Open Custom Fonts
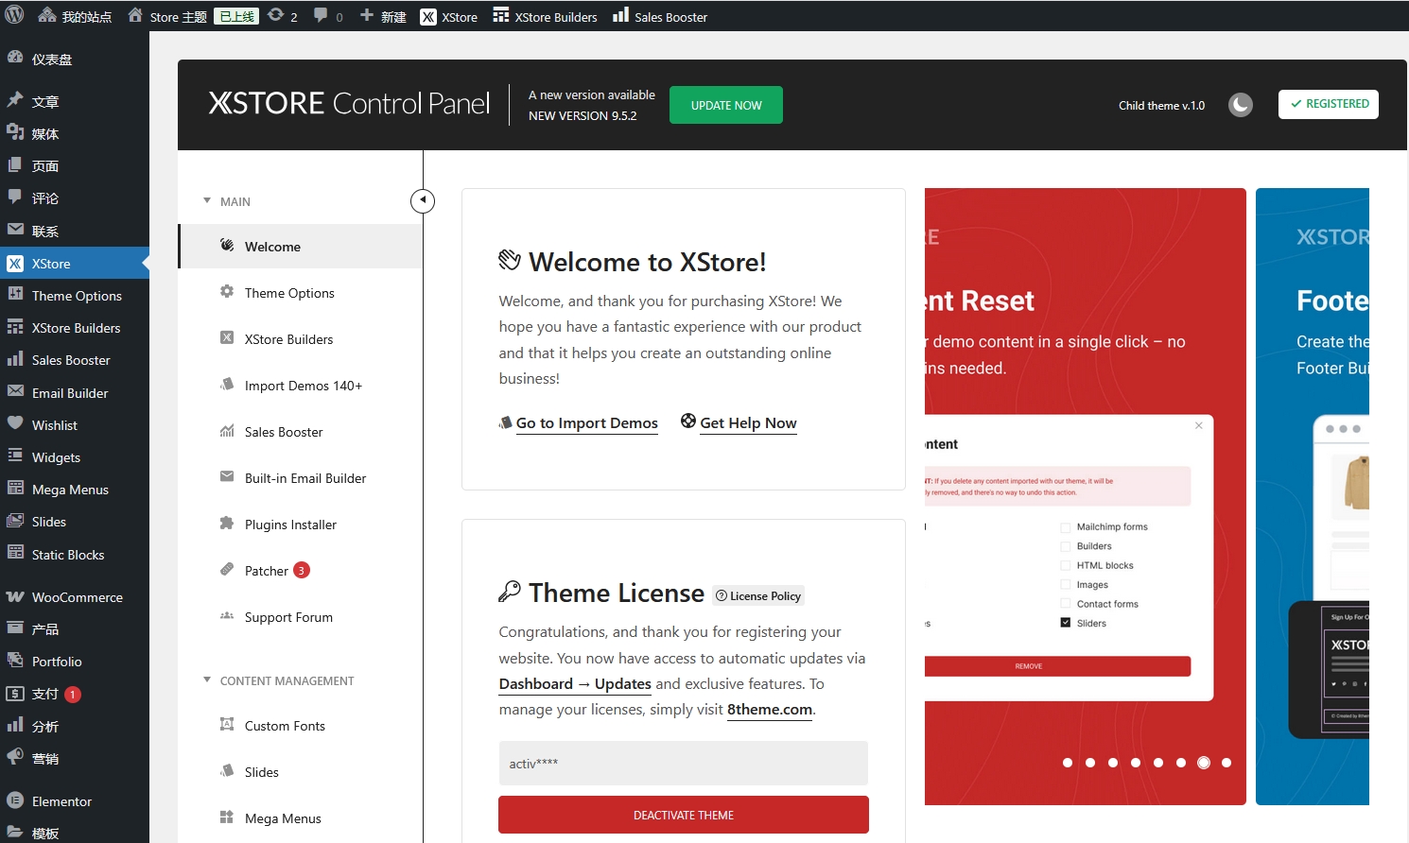The height and width of the screenshot is (843, 1409). (301, 726)
